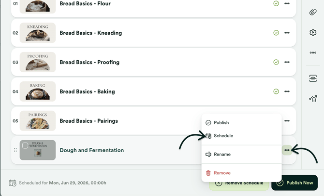This screenshot has width=324, height=196.
Task: Click the scheduled date Mon, Jun 29, 2026 text
Action: click(x=77, y=183)
